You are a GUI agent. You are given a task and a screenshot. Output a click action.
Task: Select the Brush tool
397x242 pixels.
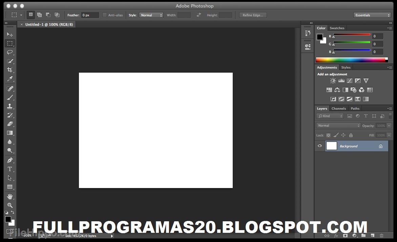pyautogui.click(x=10, y=97)
